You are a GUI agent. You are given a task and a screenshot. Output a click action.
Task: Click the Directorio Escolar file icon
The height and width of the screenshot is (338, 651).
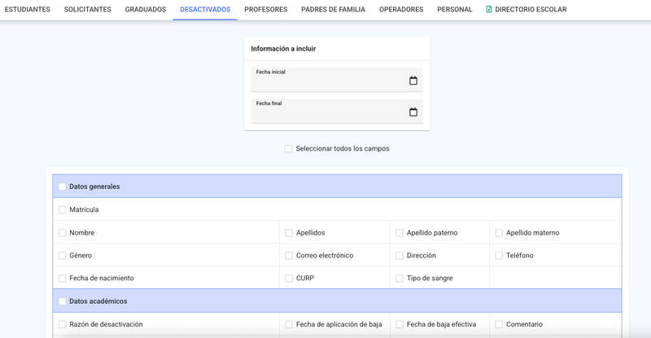[489, 9]
